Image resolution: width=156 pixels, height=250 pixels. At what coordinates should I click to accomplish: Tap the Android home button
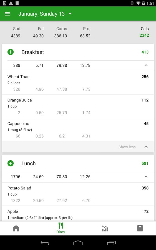pos(78,243)
